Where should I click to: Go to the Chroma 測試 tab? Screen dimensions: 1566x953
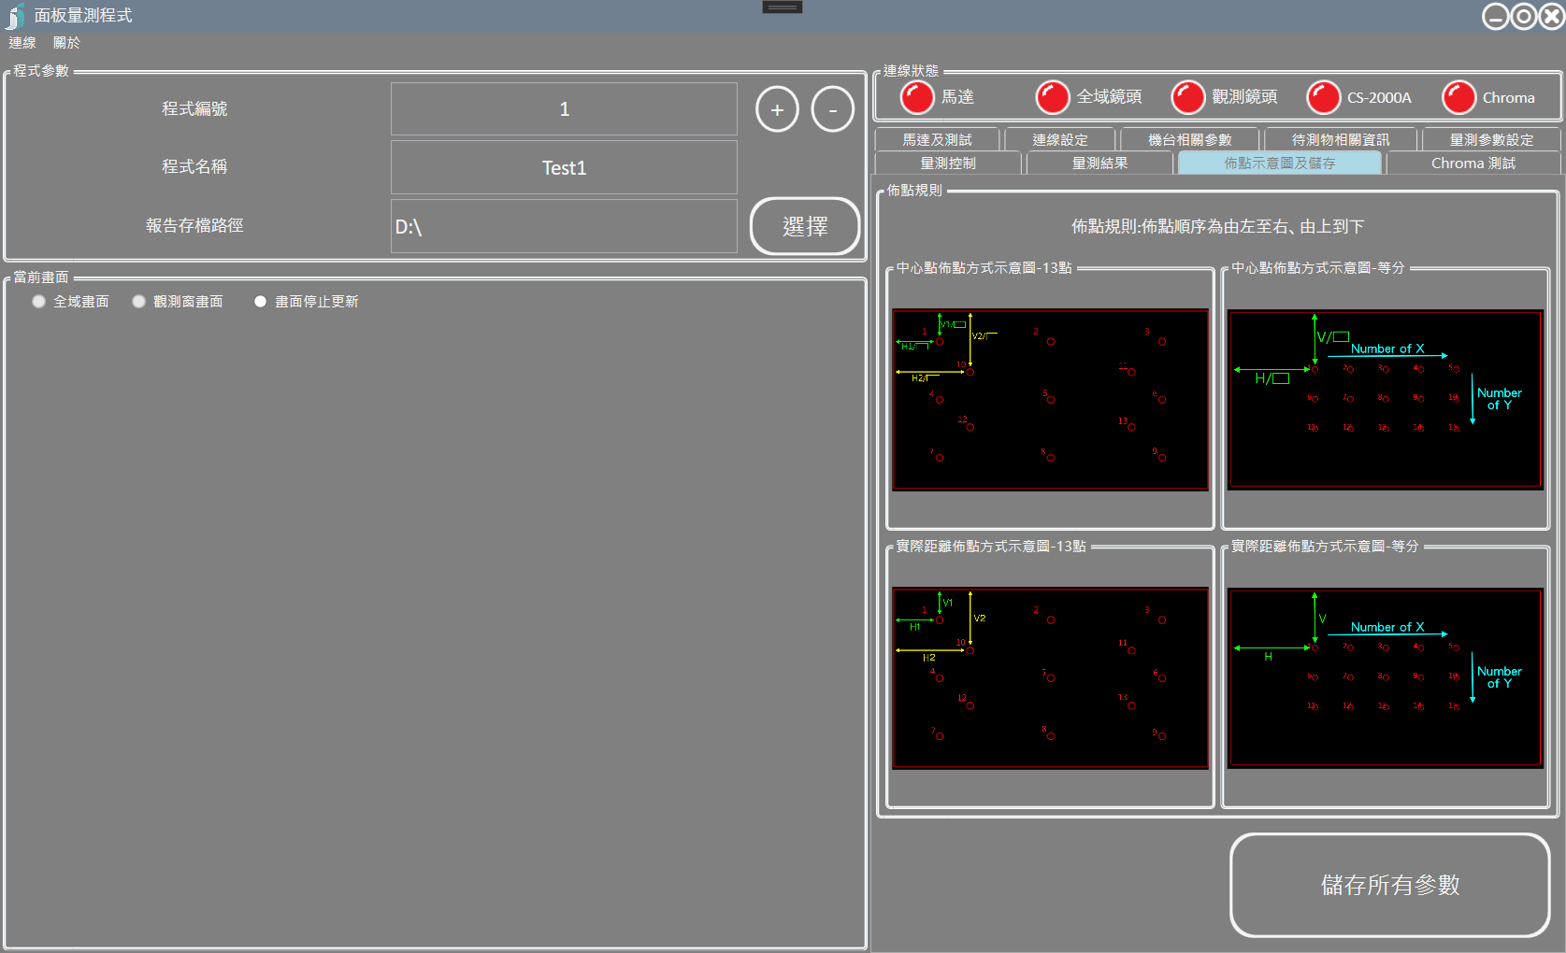pos(1473,164)
